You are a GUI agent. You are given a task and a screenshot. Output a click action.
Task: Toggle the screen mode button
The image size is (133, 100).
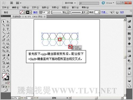point(6,90)
